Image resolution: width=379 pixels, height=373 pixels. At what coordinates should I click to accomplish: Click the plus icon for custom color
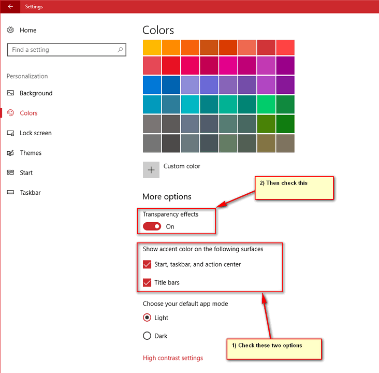151,170
